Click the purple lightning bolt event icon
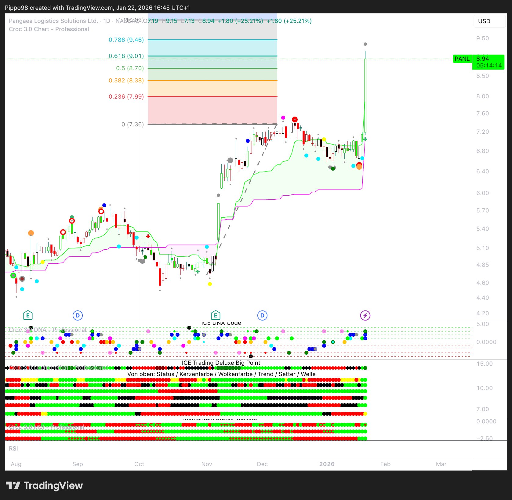This screenshot has height=500, width=512. [x=365, y=315]
